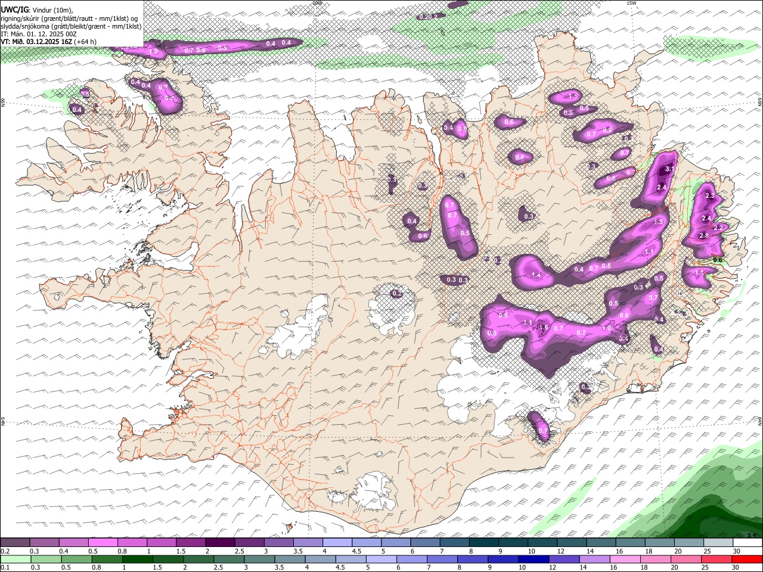Pick the lower scale swatch between 0.1 and 0.3

15,559
